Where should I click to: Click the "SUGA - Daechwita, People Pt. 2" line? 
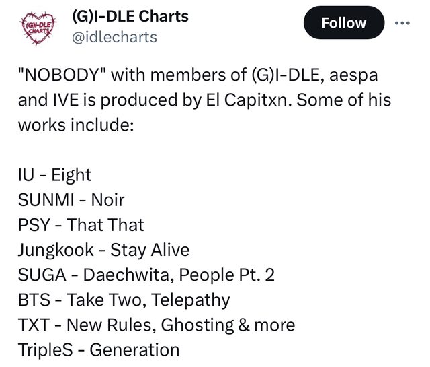[144, 275]
